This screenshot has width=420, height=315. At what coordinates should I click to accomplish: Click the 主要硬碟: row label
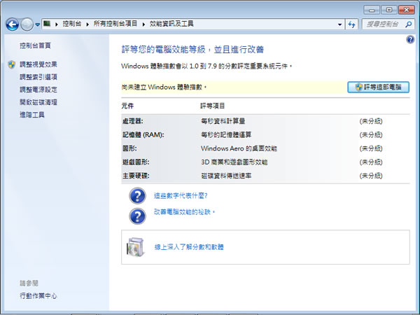(x=136, y=176)
